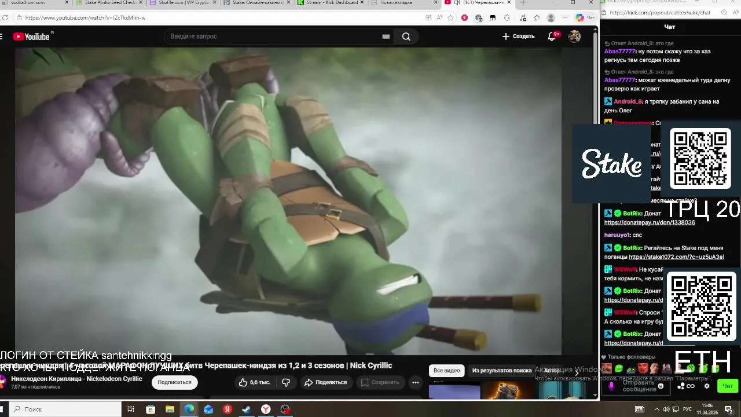Show hidden tray icons chevron
Viewport: 741px width, 417px height.
656,409
